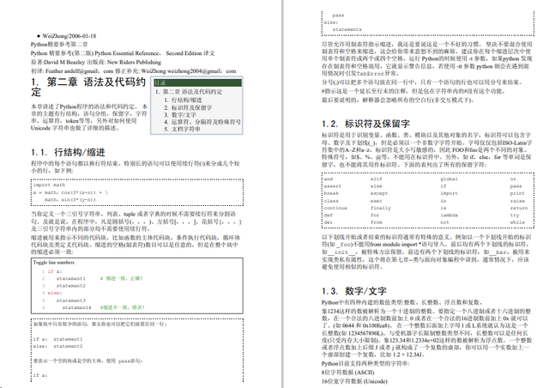Open '第二章 语法及代码约定' entry in 目录 box
The width and height of the screenshot is (549, 388).
pyautogui.click(x=192, y=92)
